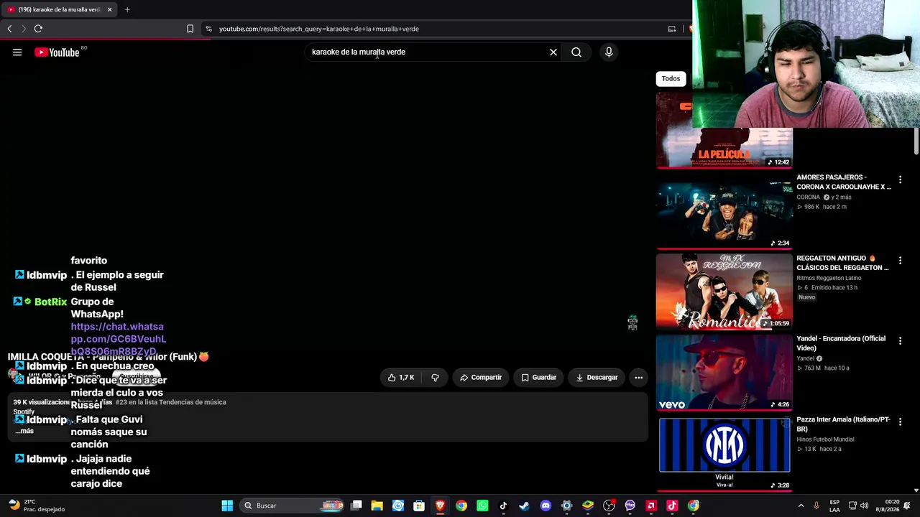
Task: Show hidden system tray icons
Action: pyautogui.click(x=801, y=506)
